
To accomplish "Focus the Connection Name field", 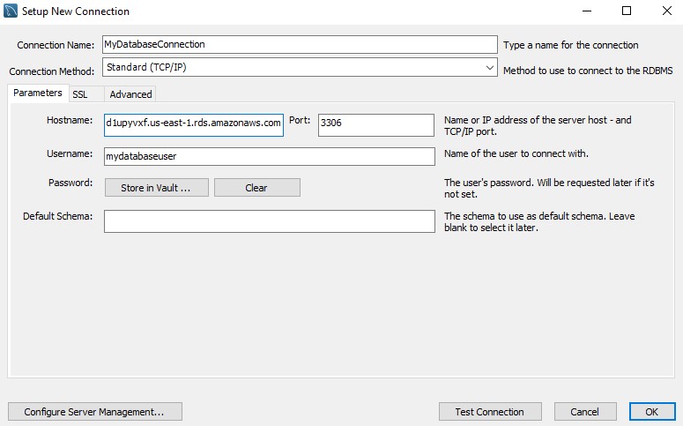I will (x=300, y=44).
